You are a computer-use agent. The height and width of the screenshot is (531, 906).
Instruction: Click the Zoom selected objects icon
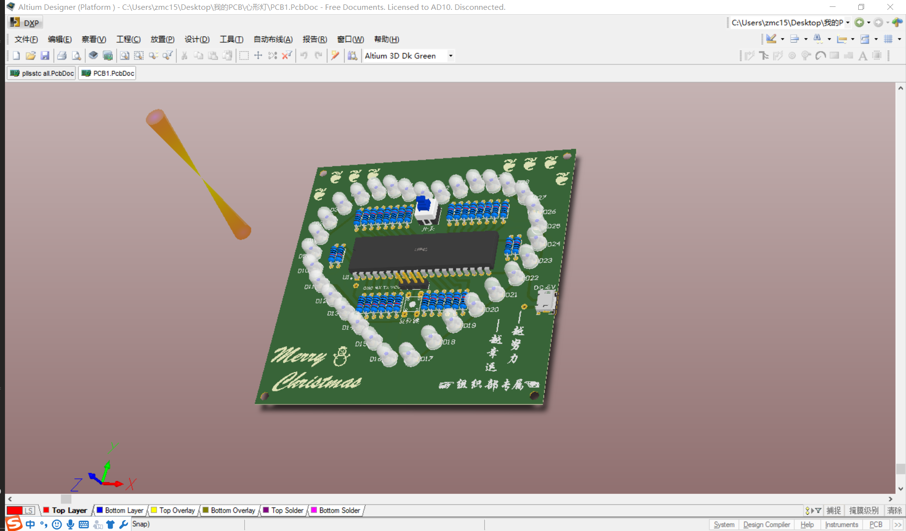click(153, 56)
